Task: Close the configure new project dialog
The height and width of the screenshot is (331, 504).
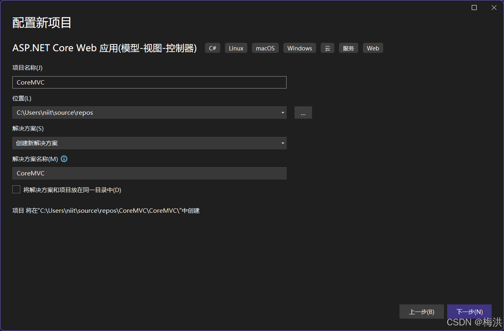Action: (x=494, y=8)
